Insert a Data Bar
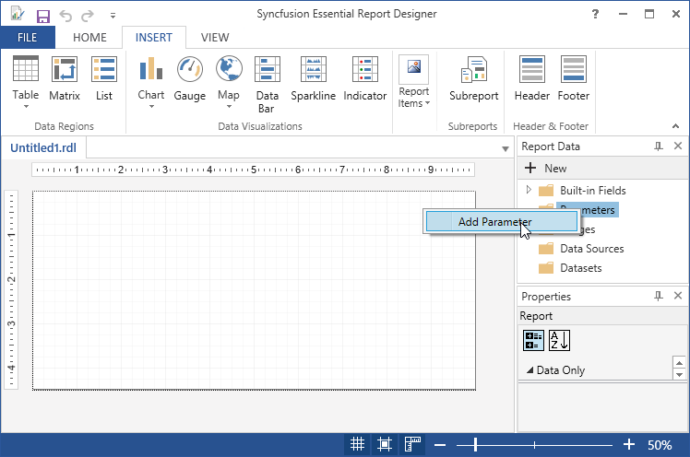The width and height of the screenshot is (690, 457). coord(268,84)
